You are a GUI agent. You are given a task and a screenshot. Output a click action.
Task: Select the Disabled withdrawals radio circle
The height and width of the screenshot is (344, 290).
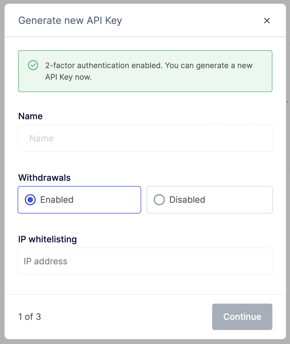coord(159,200)
